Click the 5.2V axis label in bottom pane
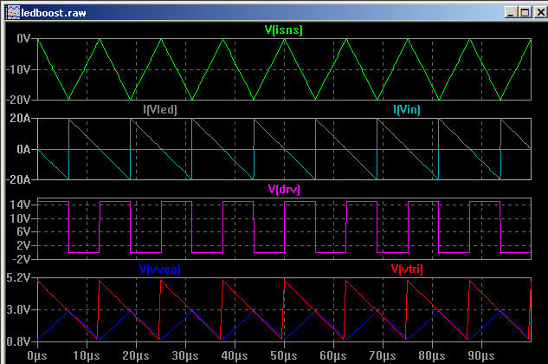Viewport: 548px width, 364px height. (19, 278)
